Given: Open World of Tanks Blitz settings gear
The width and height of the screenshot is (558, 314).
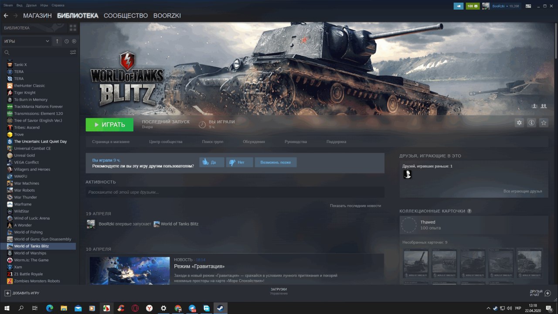Looking at the screenshot, I should coord(519,123).
